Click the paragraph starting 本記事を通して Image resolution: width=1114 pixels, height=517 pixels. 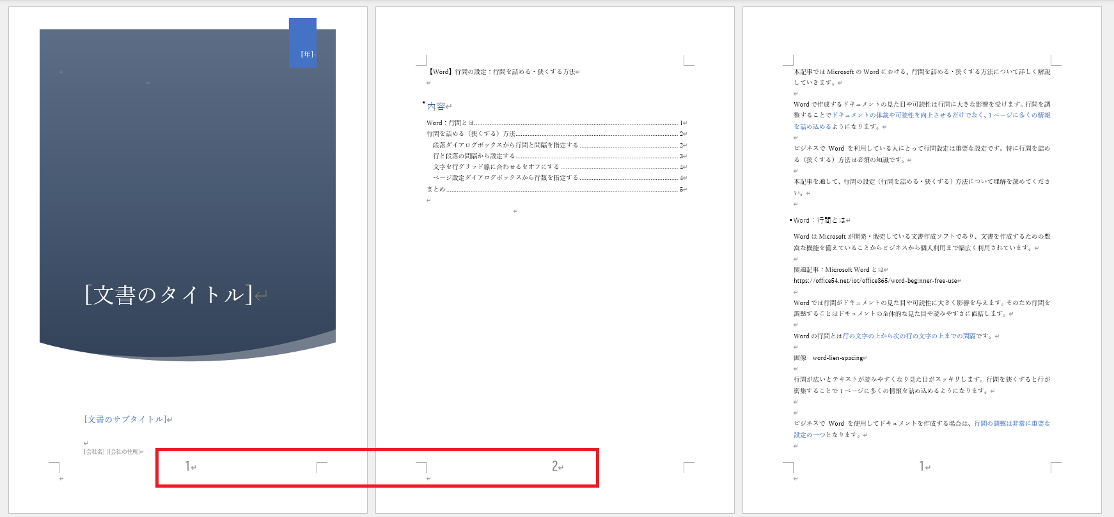pos(922,187)
